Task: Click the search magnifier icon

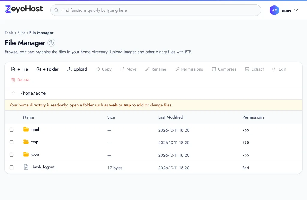Action: coord(56,10)
